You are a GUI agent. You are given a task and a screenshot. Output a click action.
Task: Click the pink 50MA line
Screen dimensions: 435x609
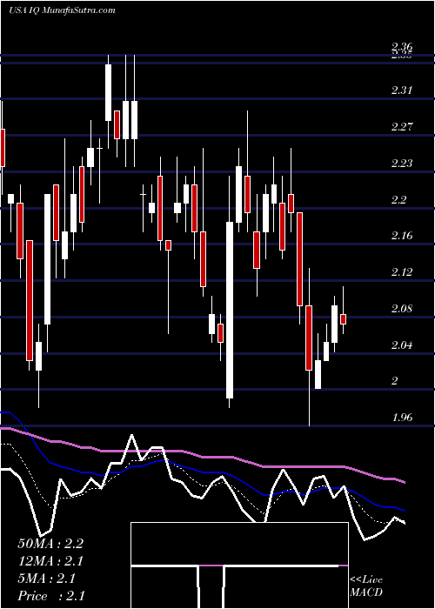tap(202, 455)
